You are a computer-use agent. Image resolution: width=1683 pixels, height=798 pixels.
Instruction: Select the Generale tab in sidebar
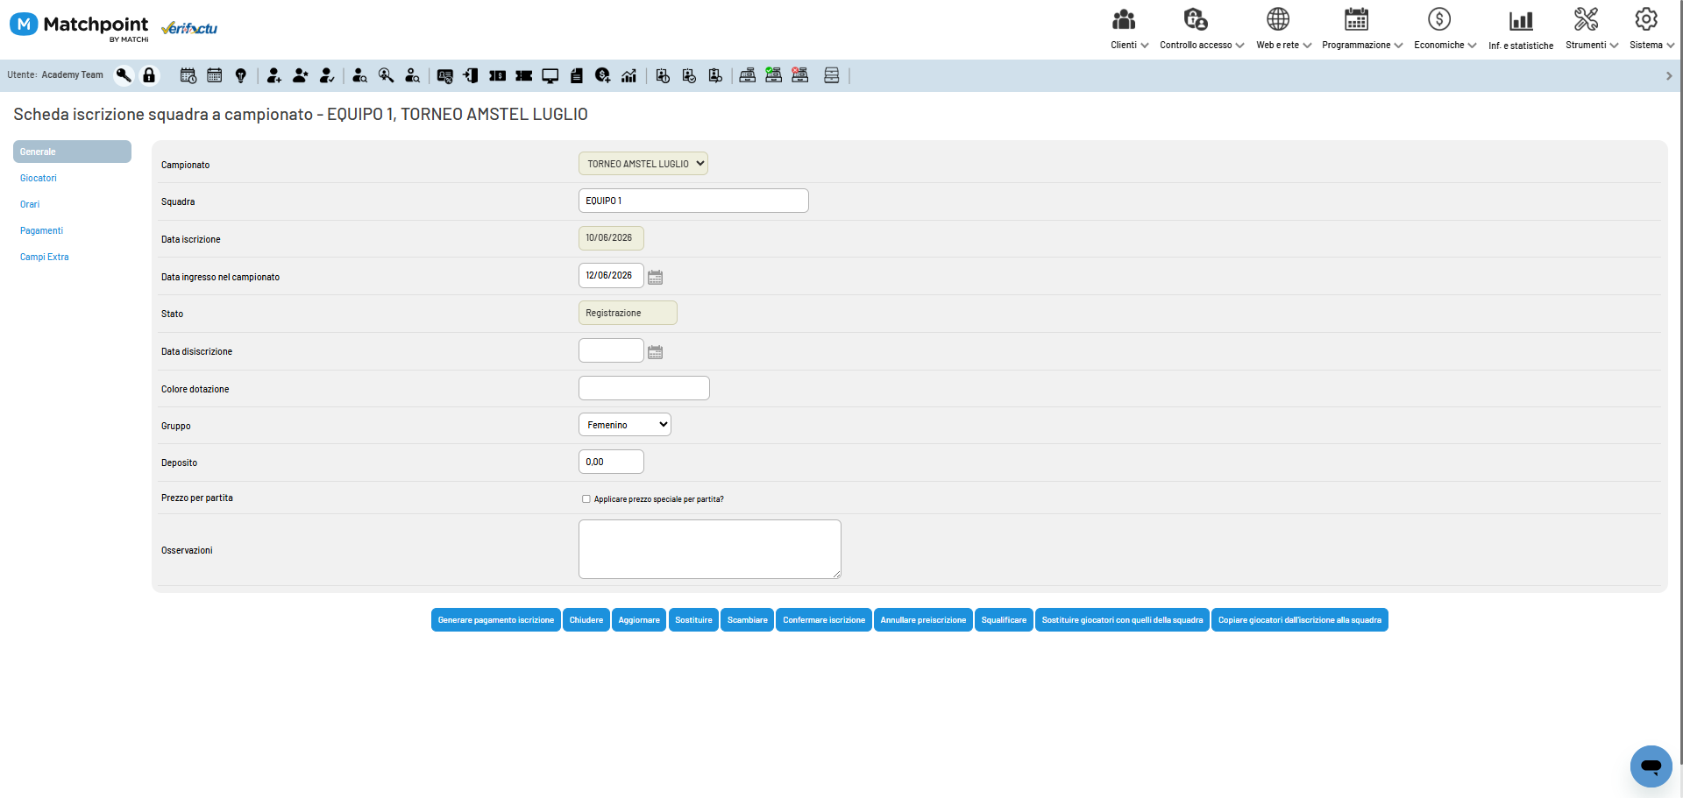pos(72,152)
